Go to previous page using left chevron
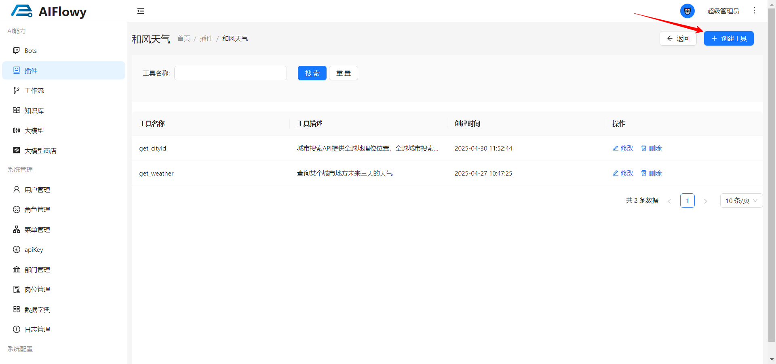776x364 pixels. (x=669, y=201)
